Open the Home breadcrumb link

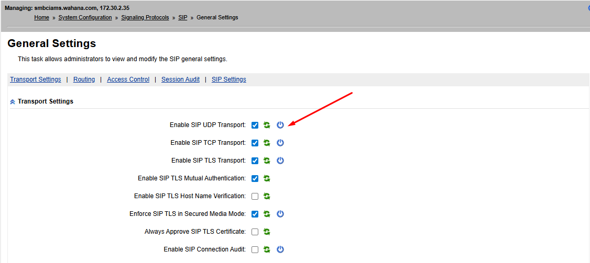(x=41, y=17)
